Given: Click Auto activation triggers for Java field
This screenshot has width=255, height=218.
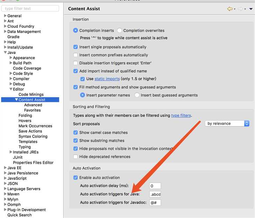Looking at the screenshot, I should [155, 194].
